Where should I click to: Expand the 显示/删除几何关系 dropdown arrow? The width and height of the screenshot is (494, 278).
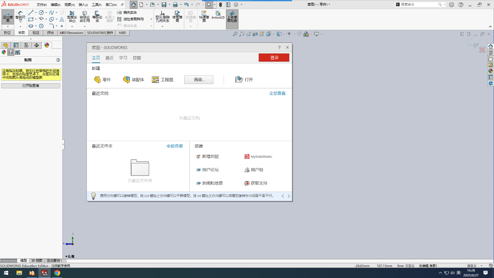pyautogui.click(x=162, y=26)
